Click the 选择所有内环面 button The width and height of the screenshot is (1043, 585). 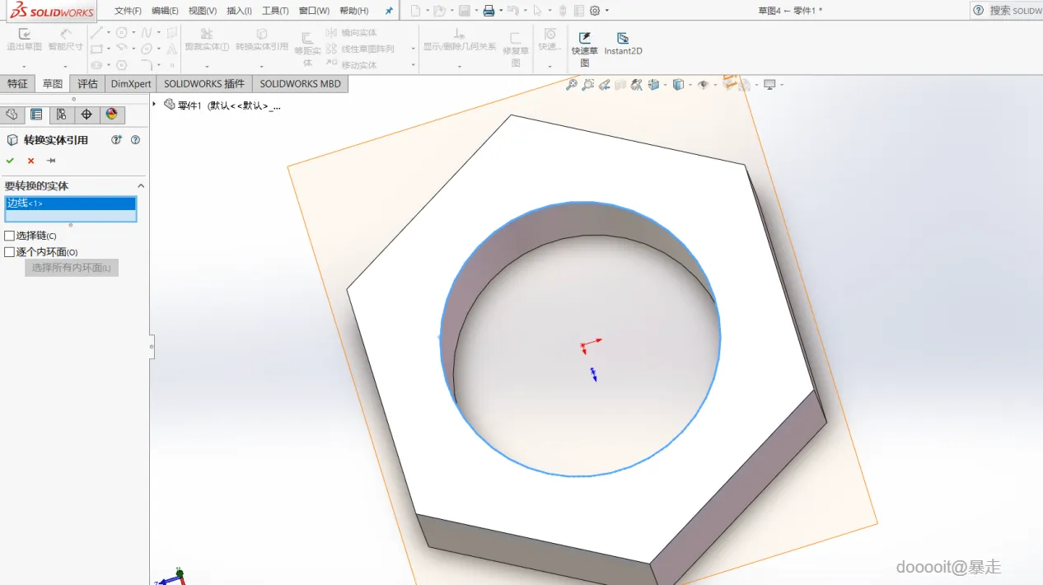[x=72, y=268]
